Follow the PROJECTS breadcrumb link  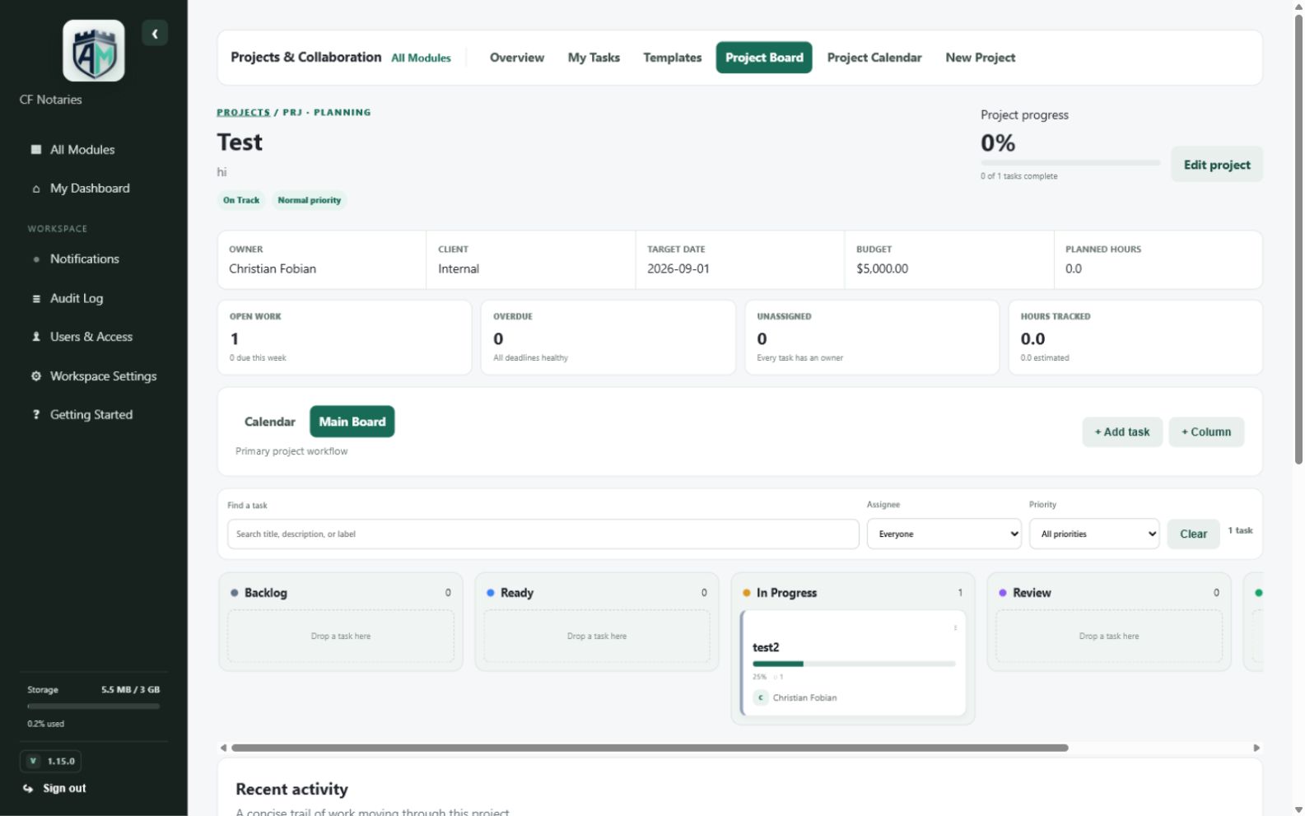pos(243,113)
